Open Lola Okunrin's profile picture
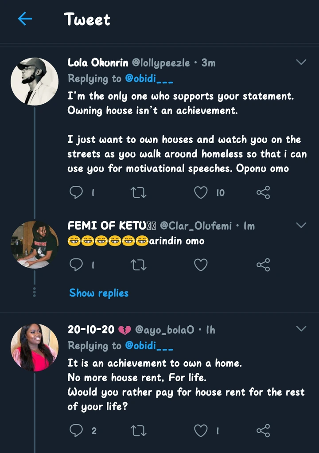The image size is (319, 453). [35, 82]
